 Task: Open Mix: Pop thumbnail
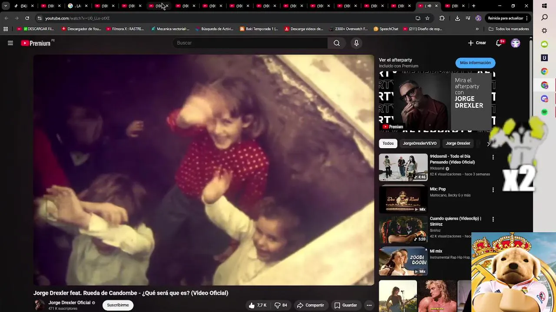[403, 199]
